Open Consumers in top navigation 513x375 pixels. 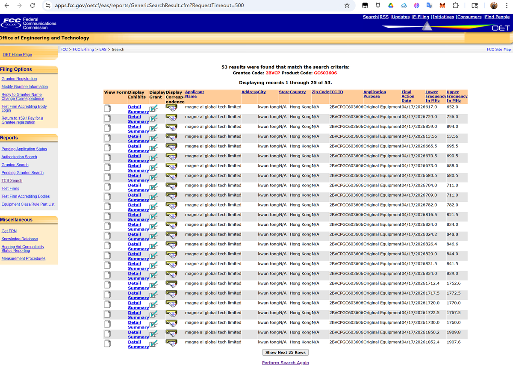click(x=469, y=17)
